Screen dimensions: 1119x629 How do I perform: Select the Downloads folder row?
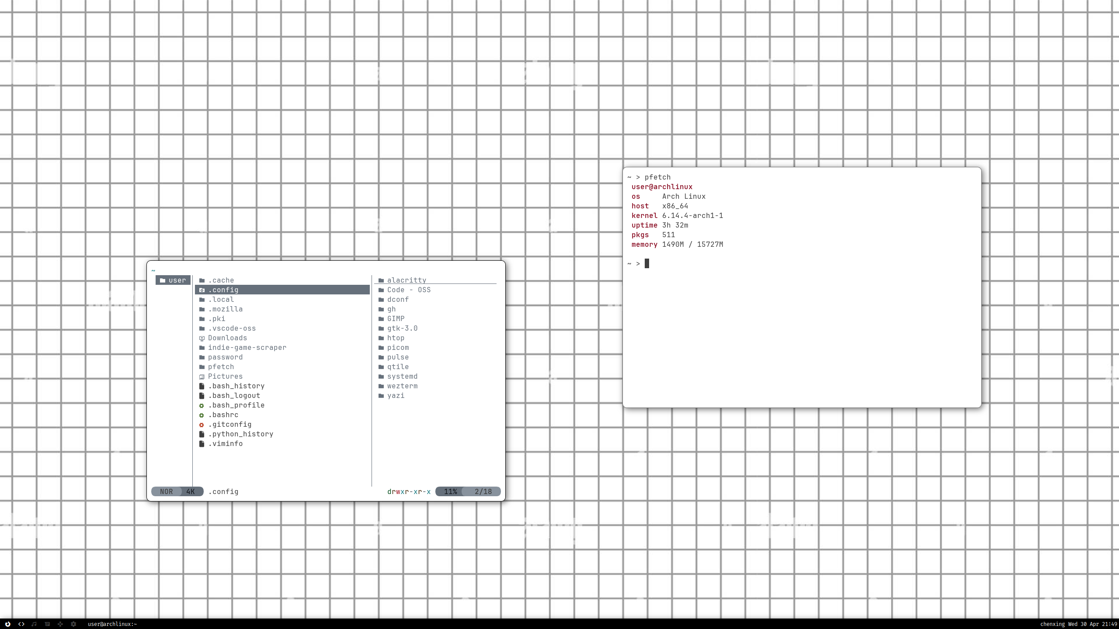coord(282,338)
